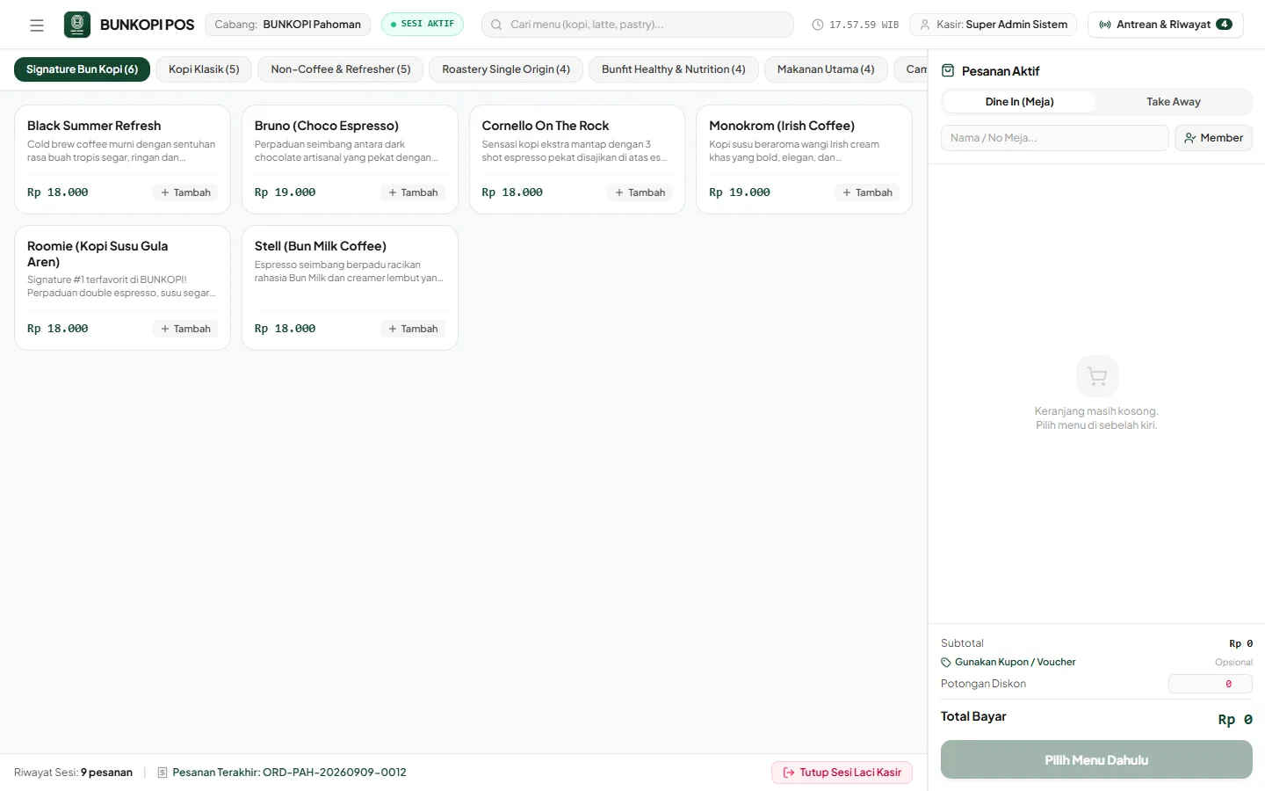Viewport: 1265px width, 791px height.
Task: Click the Monokrom (Irish Coffee) title
Action: (x=782, y=126)
